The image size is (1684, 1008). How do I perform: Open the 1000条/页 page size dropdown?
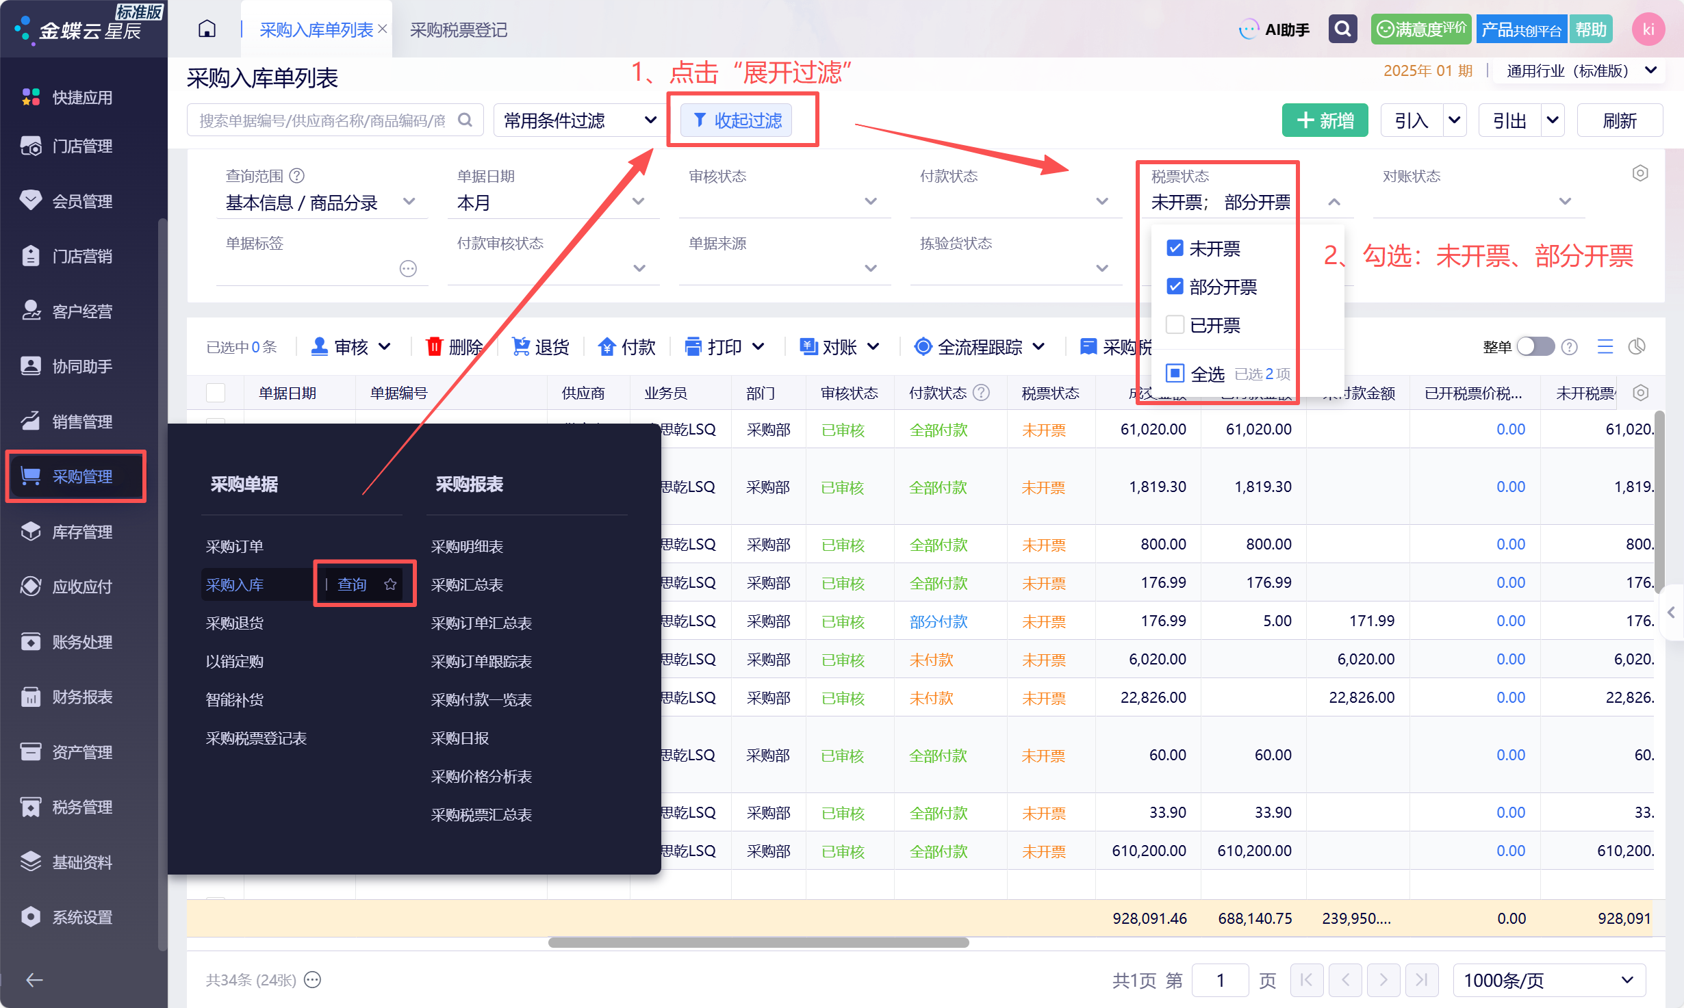point(1548,980)
